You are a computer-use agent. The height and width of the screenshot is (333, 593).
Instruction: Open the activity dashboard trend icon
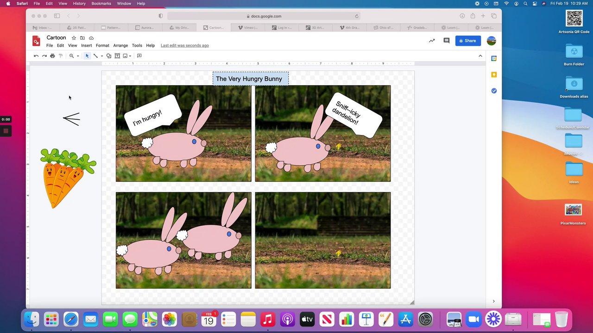coord(432,41)
